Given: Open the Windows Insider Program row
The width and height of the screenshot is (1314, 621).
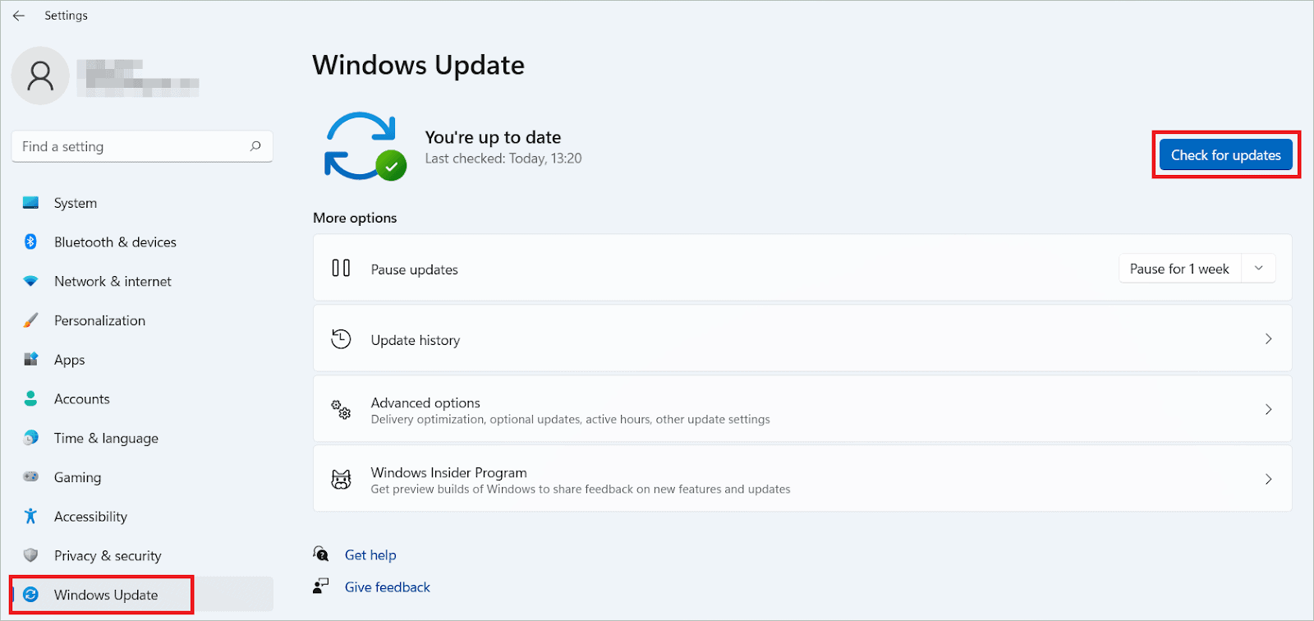Looking at the screenshot, I should click(802, 479).
